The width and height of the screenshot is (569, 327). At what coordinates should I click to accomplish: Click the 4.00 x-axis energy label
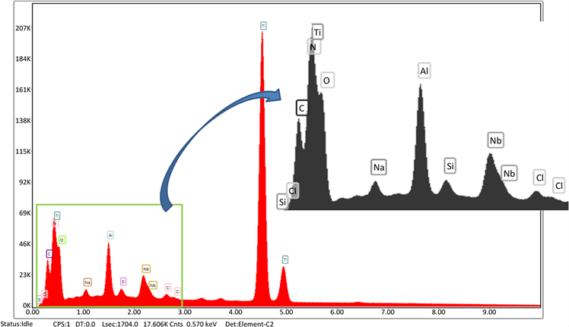pos(236,312)
